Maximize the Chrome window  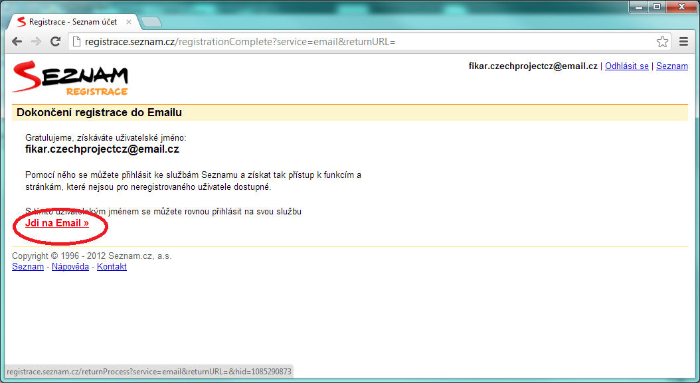pyautogui.click(x=657, y=7)
